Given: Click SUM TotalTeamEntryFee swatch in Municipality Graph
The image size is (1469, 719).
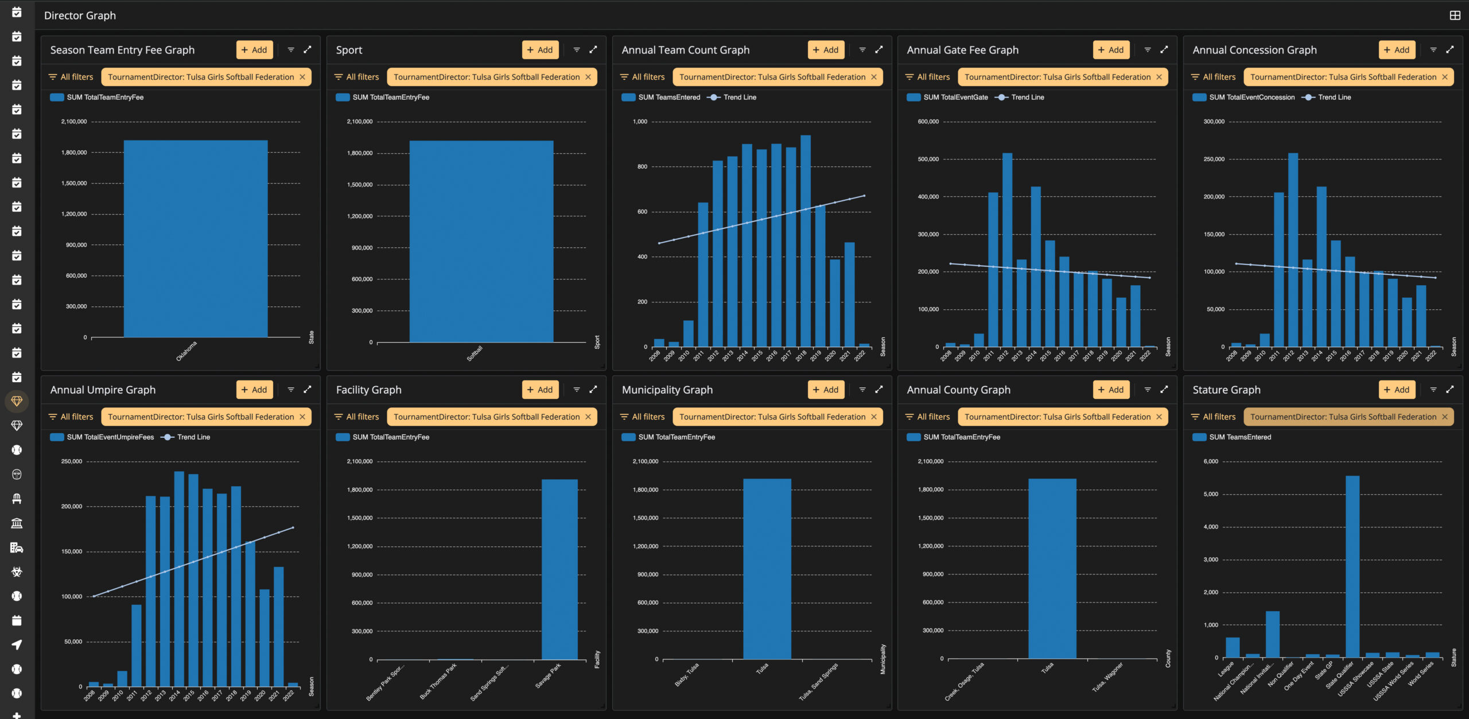Looking at the screenshot, I should point(628,437).
